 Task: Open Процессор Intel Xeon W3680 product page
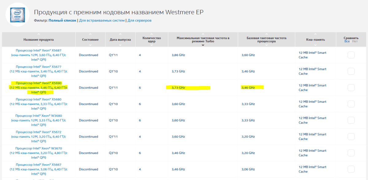tap(39, 120)
